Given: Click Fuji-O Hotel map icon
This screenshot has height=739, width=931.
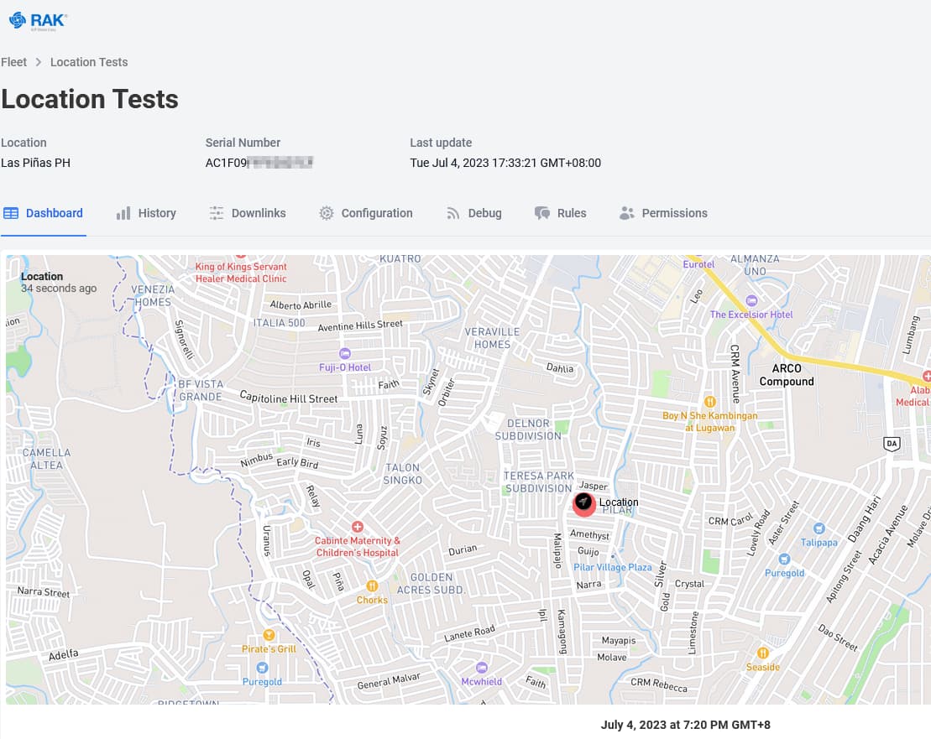Looking at the screenshot, I should pyautogui.click(x=344, y=353).
